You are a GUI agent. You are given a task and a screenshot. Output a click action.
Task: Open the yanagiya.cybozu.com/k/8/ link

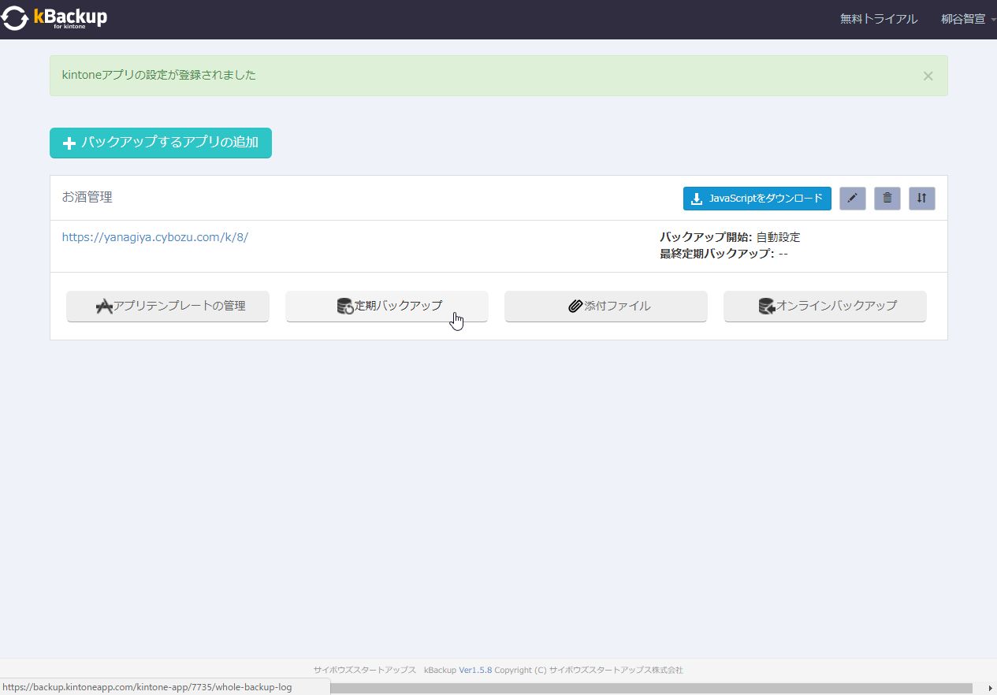coord(155,236)
